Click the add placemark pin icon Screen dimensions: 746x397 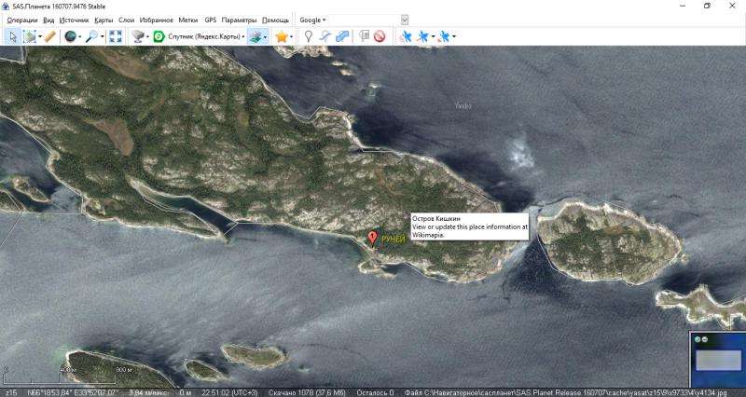[308, 36]
